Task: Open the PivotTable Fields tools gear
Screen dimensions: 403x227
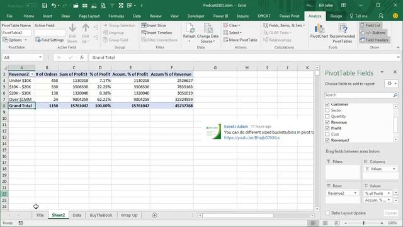Action: pos(392,84)
